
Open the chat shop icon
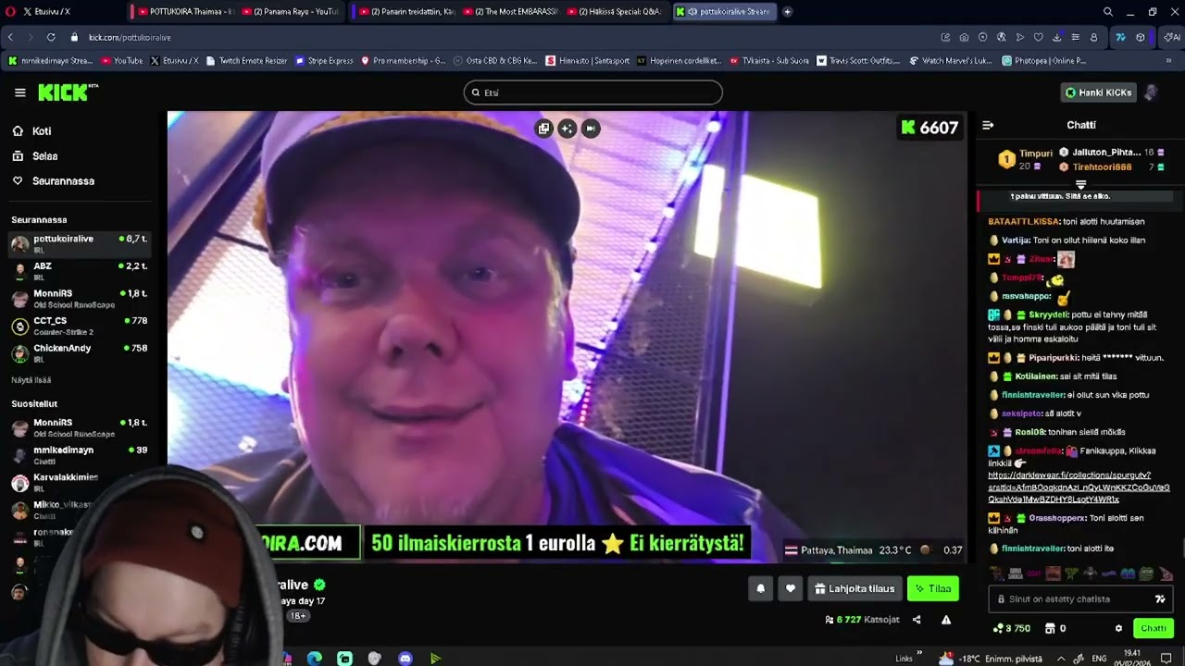pos(1050,628)
